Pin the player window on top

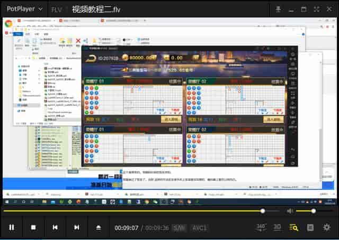tap(279, 9)
